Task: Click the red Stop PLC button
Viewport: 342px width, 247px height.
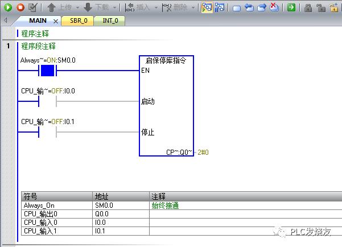Action: [20, 7]
